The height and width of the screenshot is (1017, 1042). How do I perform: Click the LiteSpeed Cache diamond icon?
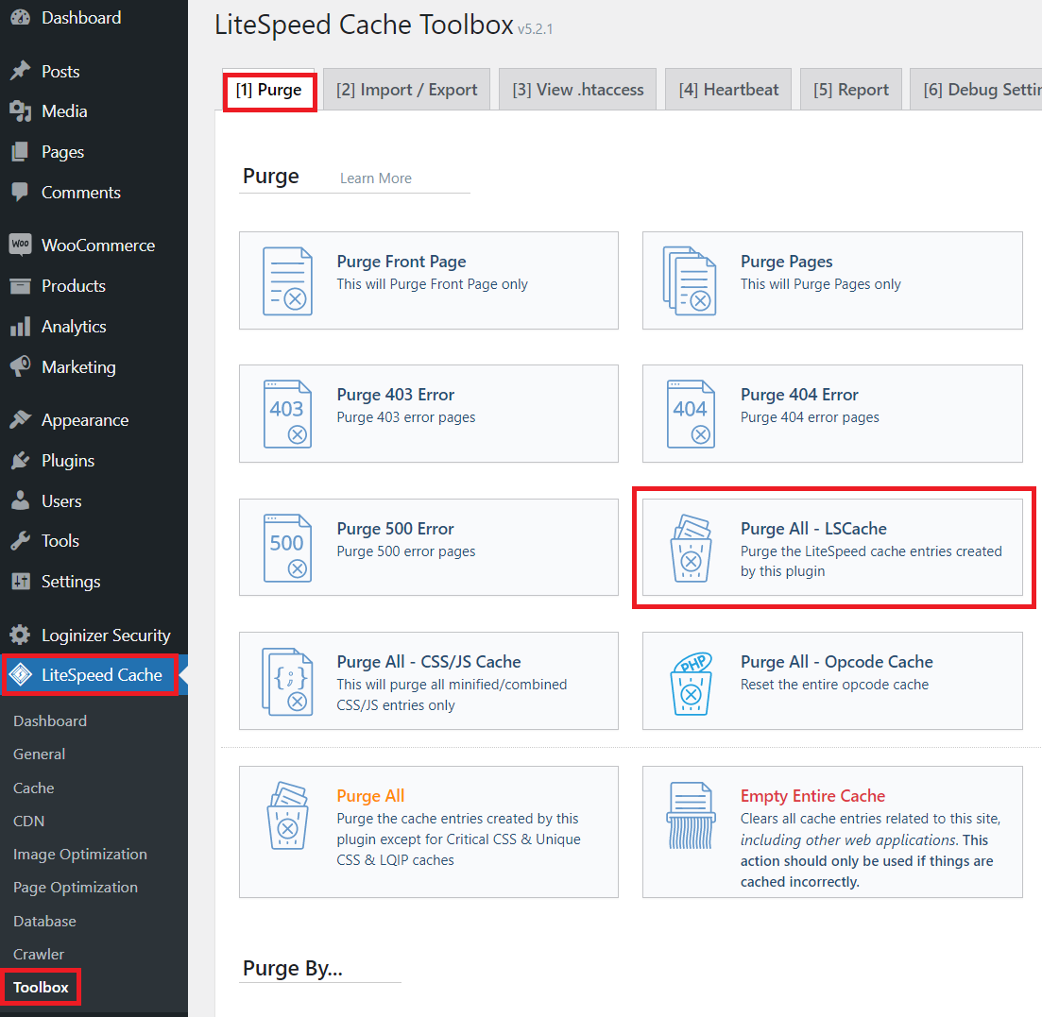(21, 675)
